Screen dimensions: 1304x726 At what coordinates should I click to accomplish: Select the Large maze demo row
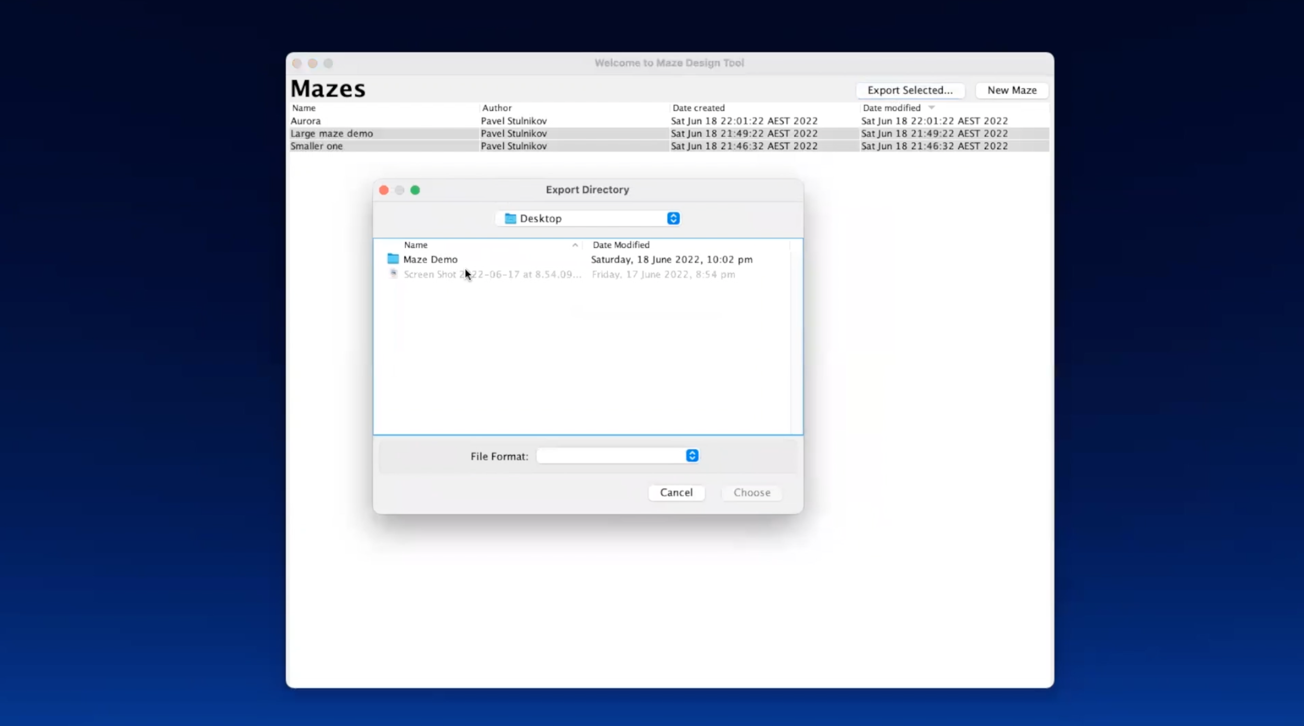[332, 134]
